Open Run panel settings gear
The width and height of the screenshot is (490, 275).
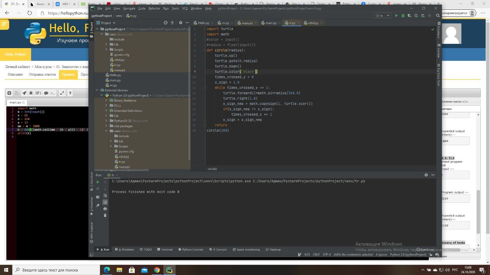[x=426, y=175]
